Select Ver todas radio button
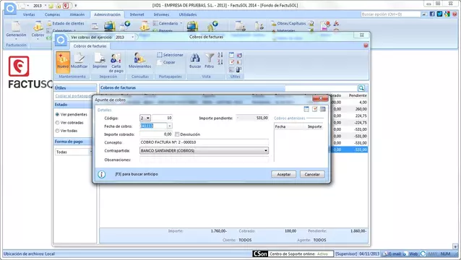The width and height of the screenshot is (461, 260). (x=57, y=131)
